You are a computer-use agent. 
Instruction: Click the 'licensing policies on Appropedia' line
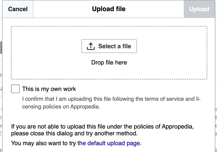click(x=61, y=107)
